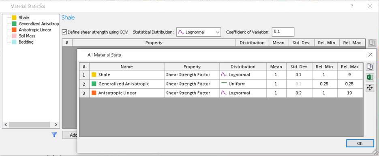Click Rel. Max header in All Material Stats

click(350, 67)
